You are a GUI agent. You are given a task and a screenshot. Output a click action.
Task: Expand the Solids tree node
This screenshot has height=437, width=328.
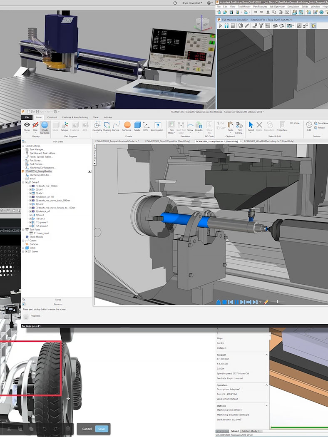[24, 248]
